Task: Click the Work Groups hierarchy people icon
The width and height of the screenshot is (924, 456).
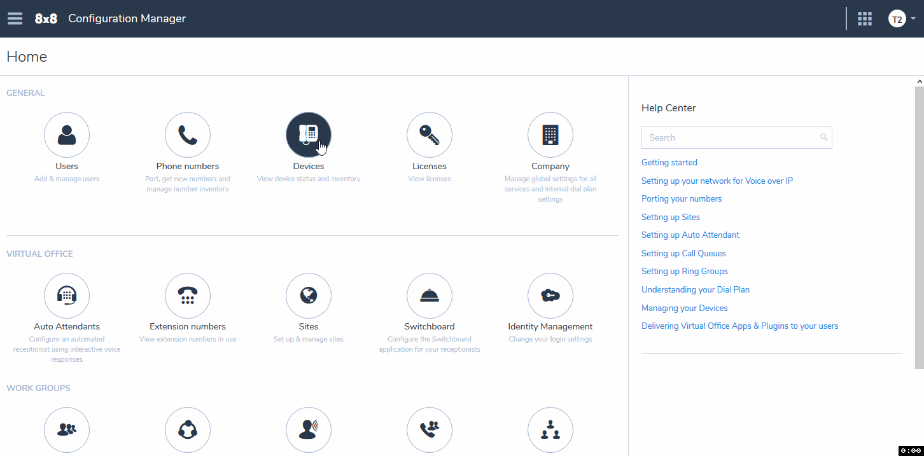Action: click(550, 430)
